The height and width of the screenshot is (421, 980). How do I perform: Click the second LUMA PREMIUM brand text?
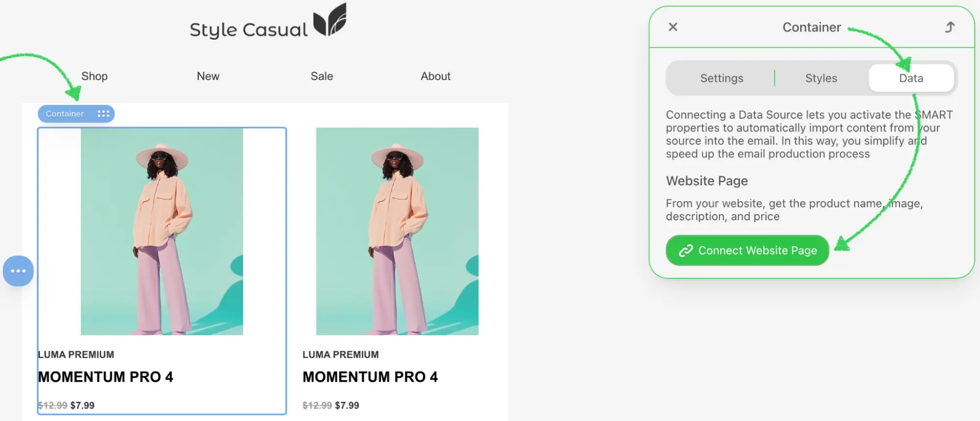pos(341,354)
